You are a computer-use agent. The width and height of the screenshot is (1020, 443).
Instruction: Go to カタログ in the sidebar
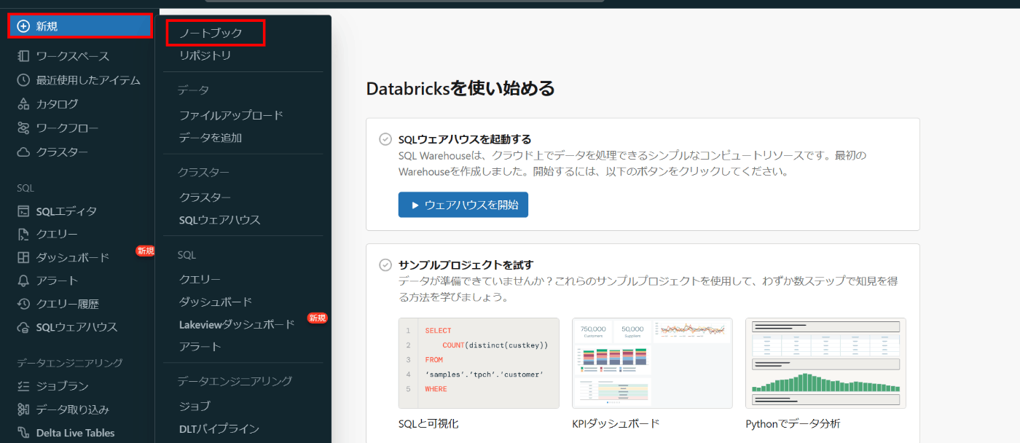tap(58, 104)
